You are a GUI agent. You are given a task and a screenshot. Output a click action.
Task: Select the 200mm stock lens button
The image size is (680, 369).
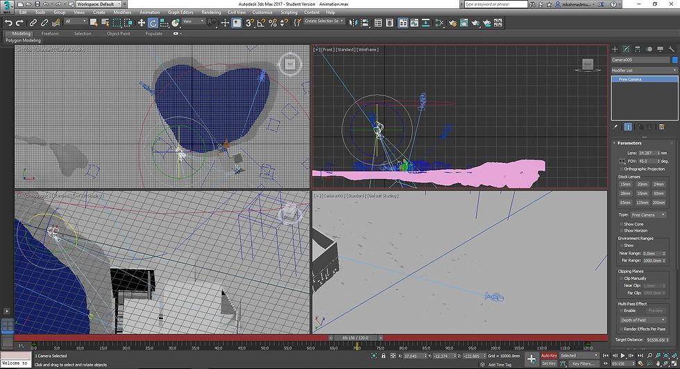coord(658,203)
